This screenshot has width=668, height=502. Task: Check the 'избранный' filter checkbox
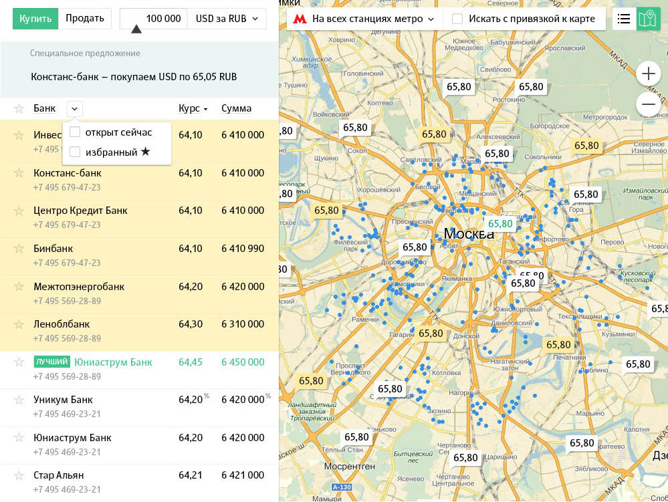(x=75, y=152)
